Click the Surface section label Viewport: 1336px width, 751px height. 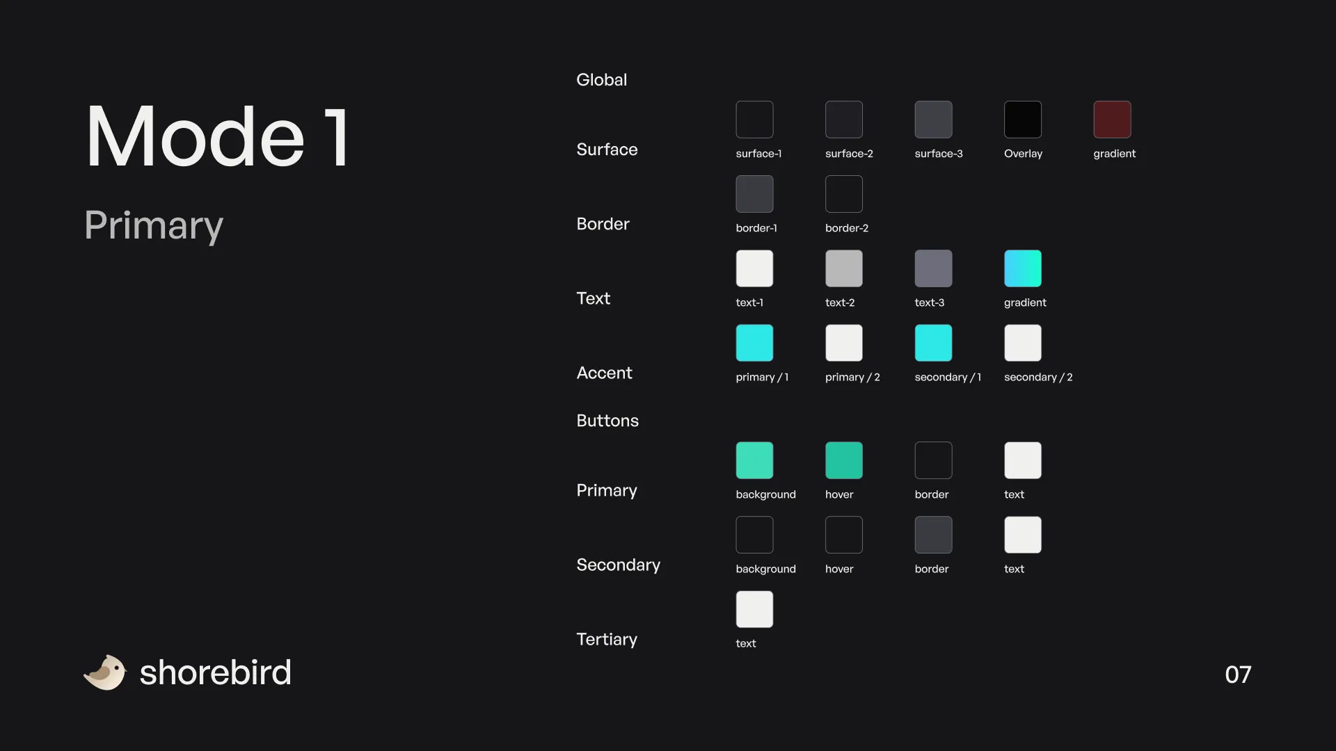coord(607,149)
